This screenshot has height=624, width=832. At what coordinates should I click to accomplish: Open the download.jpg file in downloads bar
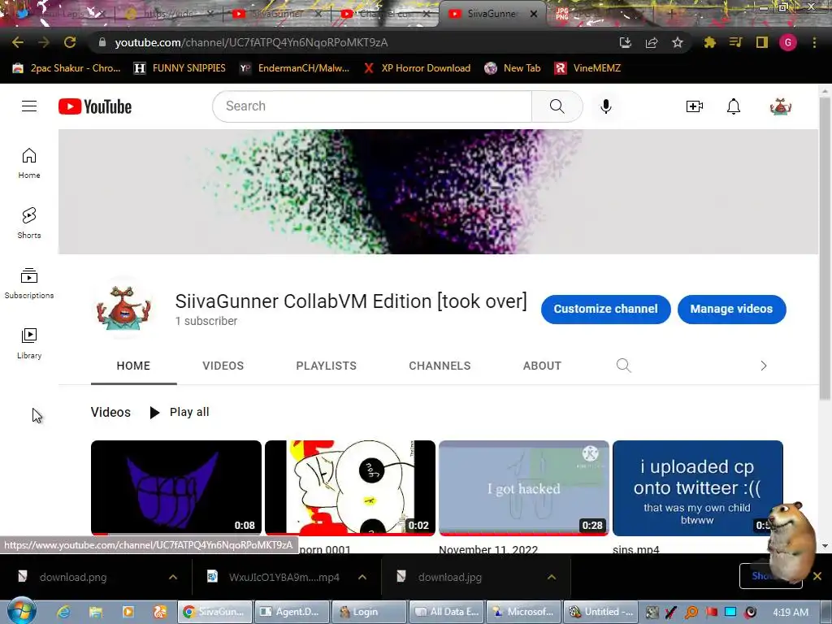click(450, 577)
